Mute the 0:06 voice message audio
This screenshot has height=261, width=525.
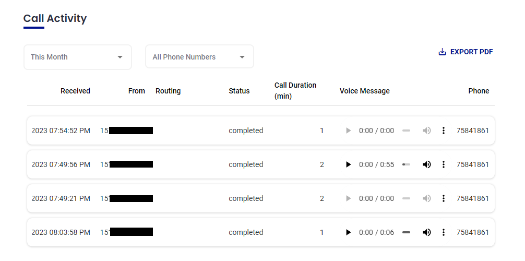tap(427, 232)
